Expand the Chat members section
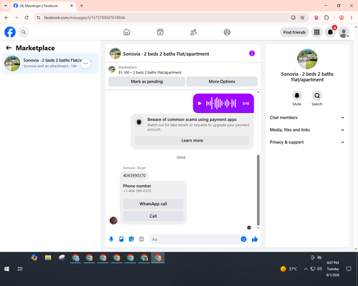 pyautogui.click(x=307, y=117)
